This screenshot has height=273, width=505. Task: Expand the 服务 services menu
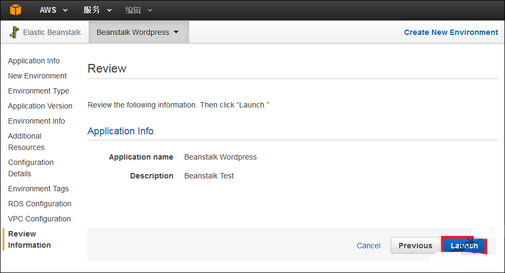tap(98, 10)
